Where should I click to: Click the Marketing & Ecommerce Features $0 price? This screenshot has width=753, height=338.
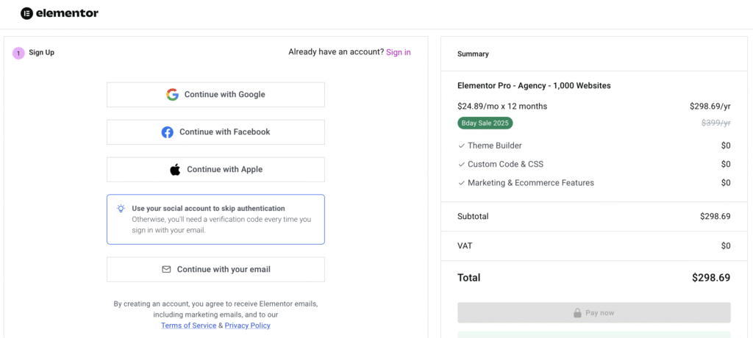coord(726,183)
